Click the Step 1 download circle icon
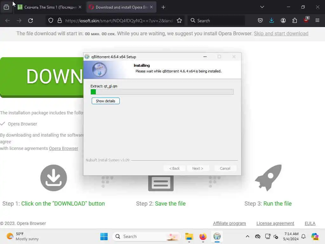 pyautogui.click(x=53, y=178)
